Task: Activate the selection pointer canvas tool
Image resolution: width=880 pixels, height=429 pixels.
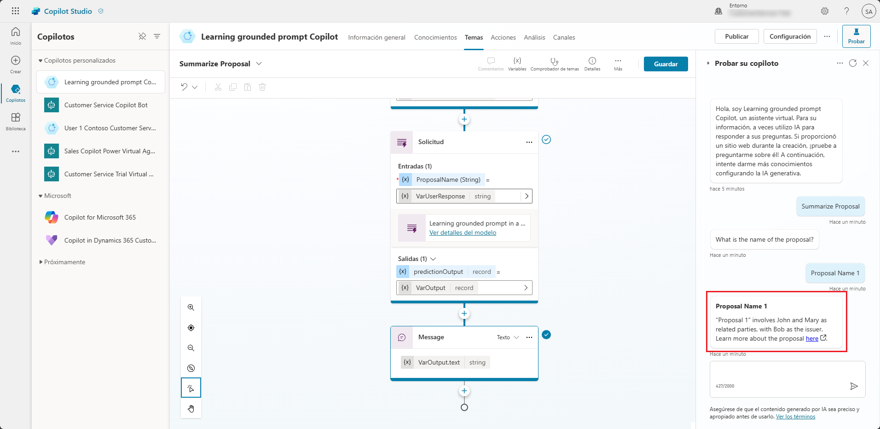Action: [191, 388]
